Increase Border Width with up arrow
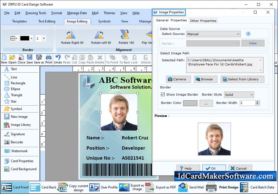The width and height of the screenshot is (278, 194). (257, 101)
